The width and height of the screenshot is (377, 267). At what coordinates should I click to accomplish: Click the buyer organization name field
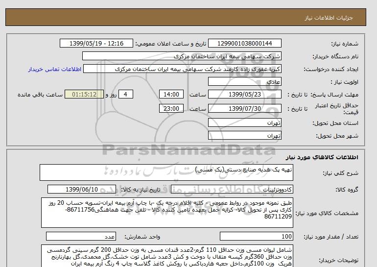[182, 56]
